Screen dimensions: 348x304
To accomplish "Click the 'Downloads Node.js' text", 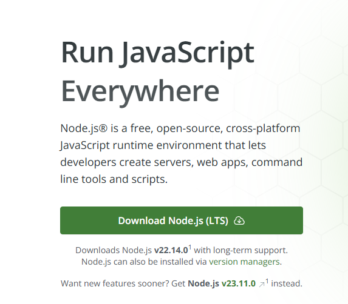I will [114, 250].
